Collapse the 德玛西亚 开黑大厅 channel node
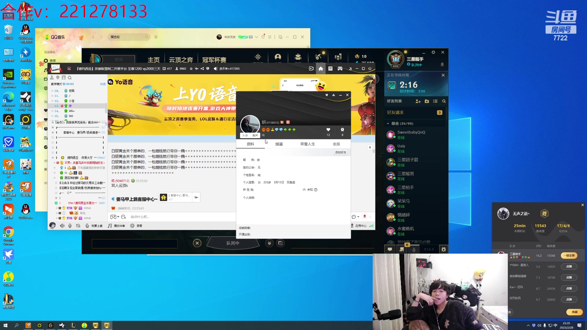The height and width of the screenshot is (330, 587). pos(53,158)
